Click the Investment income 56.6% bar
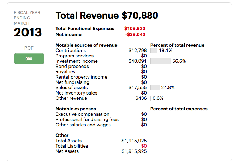This screenshot has height=166, width=239. coord(160,61)
